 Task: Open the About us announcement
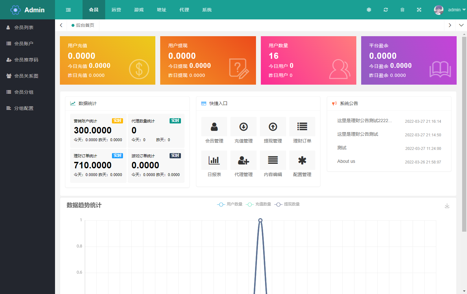[x=346, y=161]
